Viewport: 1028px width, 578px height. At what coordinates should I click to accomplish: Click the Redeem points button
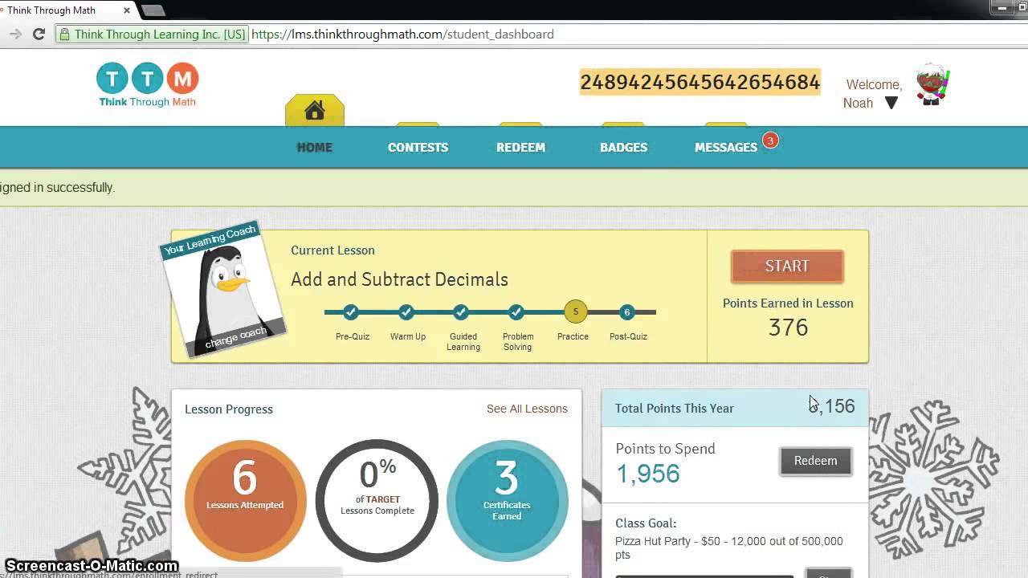coord(815,461)
